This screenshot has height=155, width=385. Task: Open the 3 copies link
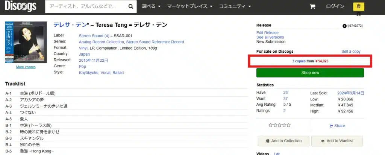[299, 61]
